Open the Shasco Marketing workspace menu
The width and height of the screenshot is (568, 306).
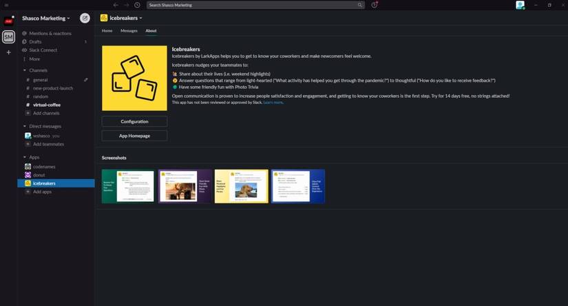pos(45,18)
